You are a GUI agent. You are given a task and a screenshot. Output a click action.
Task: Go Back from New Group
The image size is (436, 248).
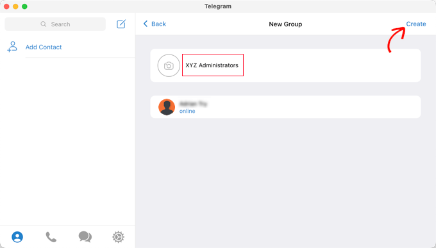[x=155, y=24]
